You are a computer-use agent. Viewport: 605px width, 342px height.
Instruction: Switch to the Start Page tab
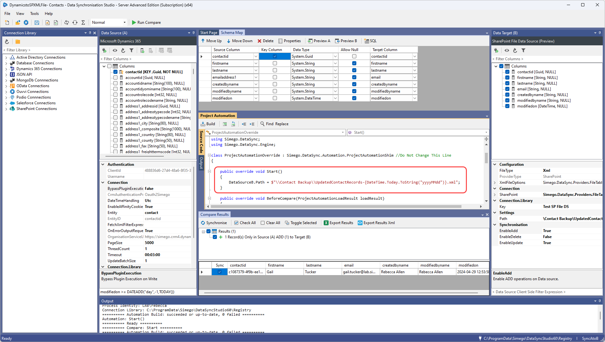(x=209, y=33)
